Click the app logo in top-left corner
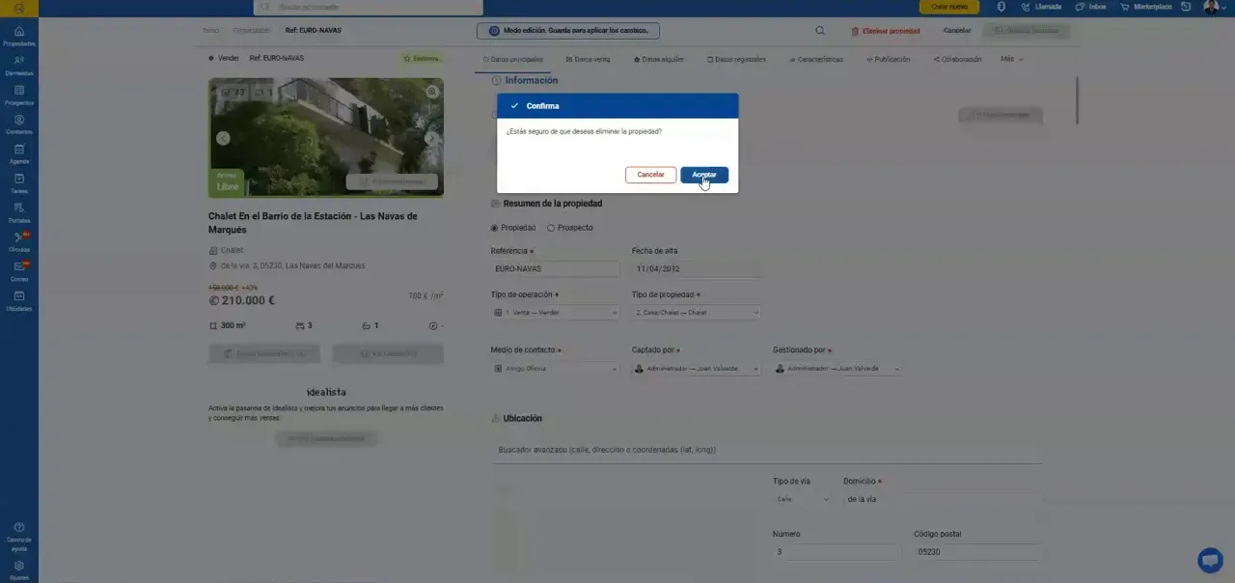Screen dimensions: 1235x583 point(19,8)
